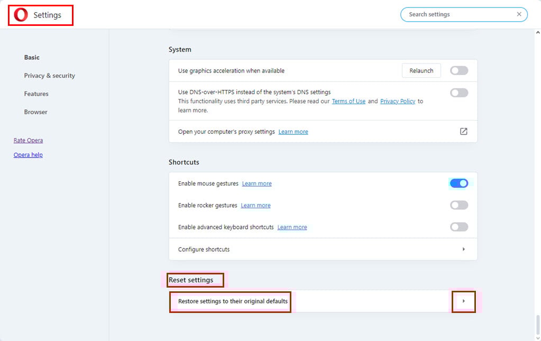Open Learn more for proxy settings
Screen dimensions: 541x341
(294, 132)
